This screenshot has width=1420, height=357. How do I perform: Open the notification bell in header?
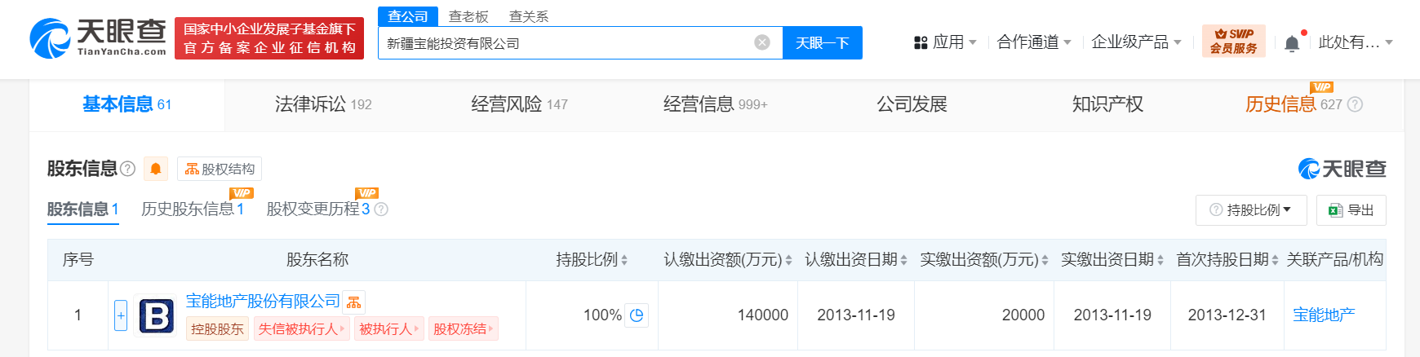point(1292,43)
